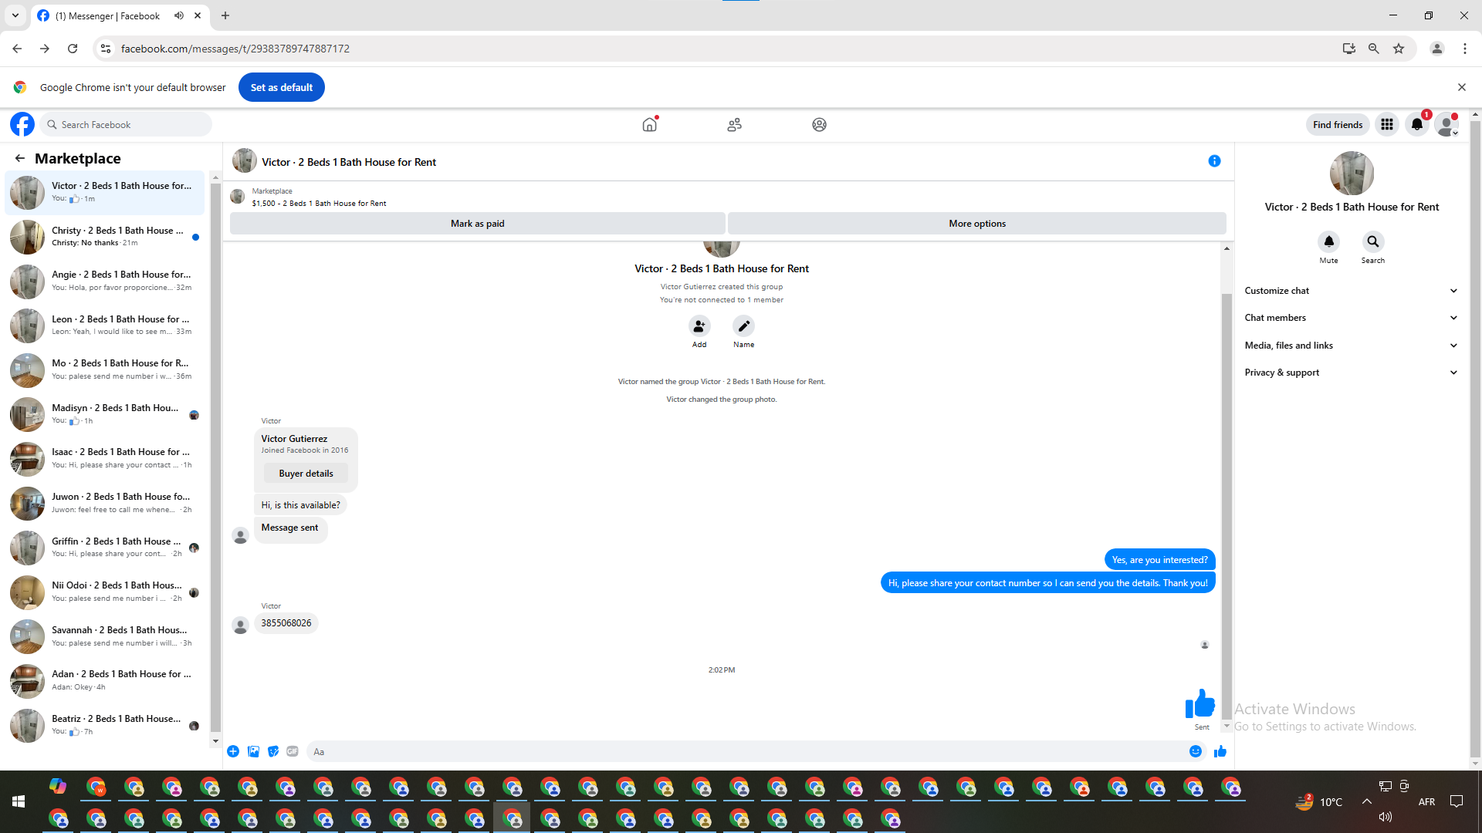Open the Savannah 2 Beds conversation

pos(105,636)
